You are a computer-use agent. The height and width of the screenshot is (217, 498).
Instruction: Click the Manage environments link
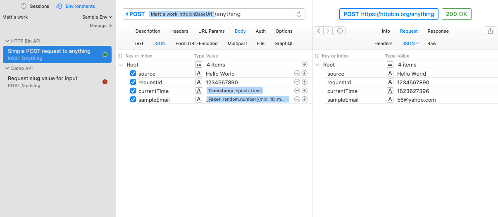tap(101, 26)
